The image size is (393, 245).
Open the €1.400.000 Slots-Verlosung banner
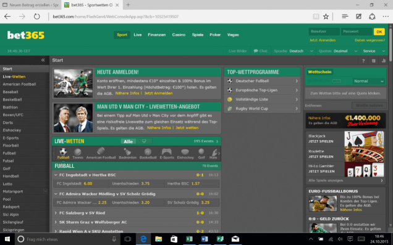click(345, 120)
